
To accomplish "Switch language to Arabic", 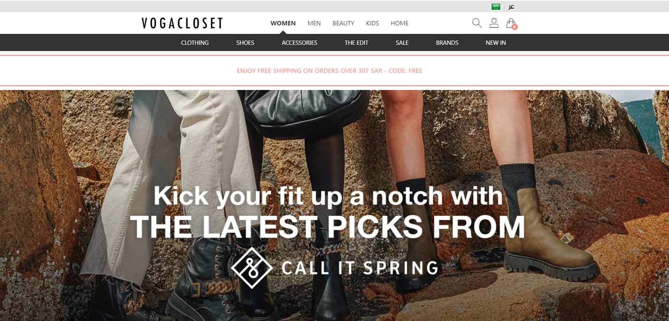I will click(x=511, y=6).
